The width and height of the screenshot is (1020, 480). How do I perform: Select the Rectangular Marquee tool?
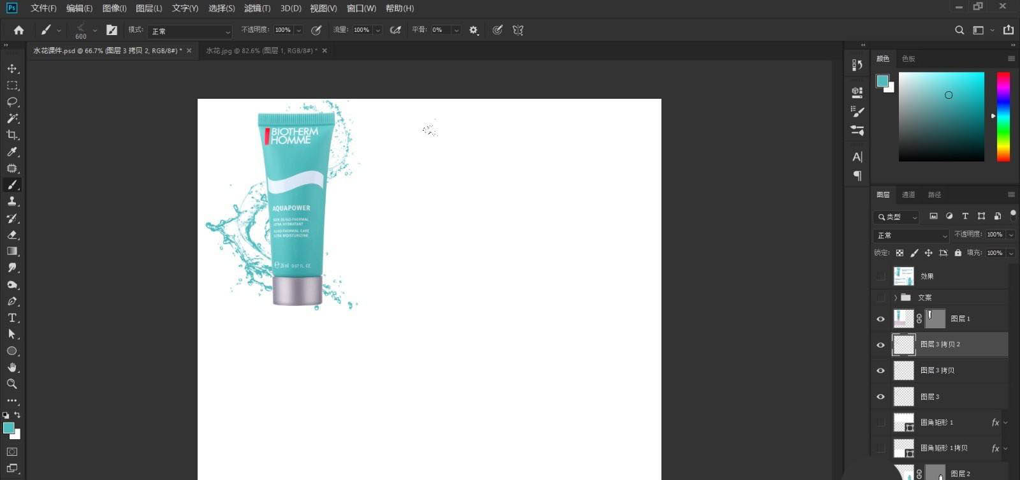(x=12, y=85)
